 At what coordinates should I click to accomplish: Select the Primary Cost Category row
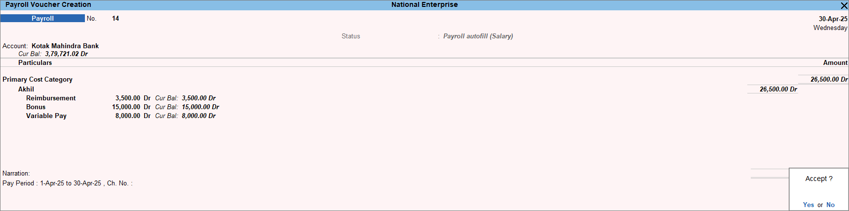38,79
